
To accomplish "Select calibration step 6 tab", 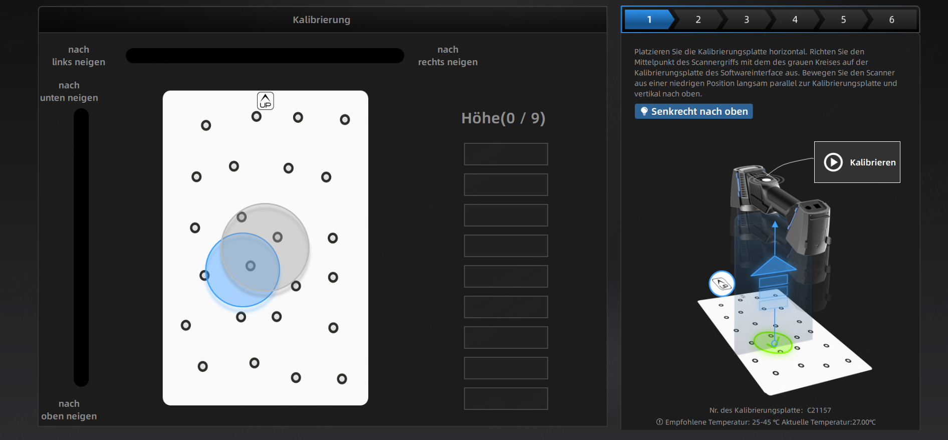I will click(892, 20).
